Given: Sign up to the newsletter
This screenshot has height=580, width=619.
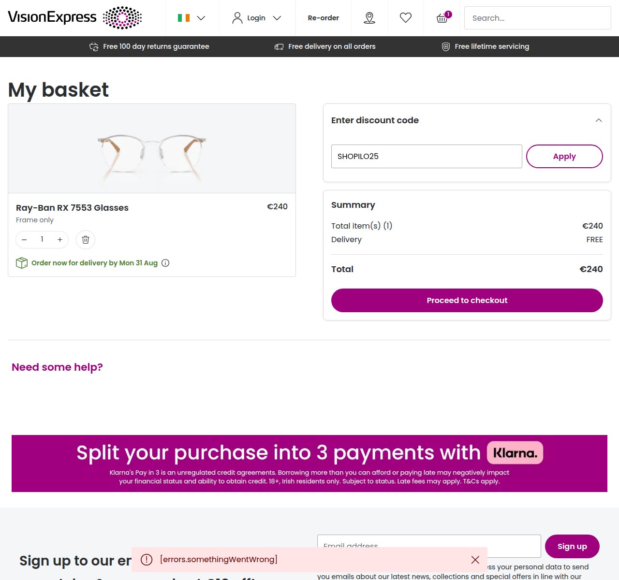Looking at the screenshot, I should click(x=572, y=546).
